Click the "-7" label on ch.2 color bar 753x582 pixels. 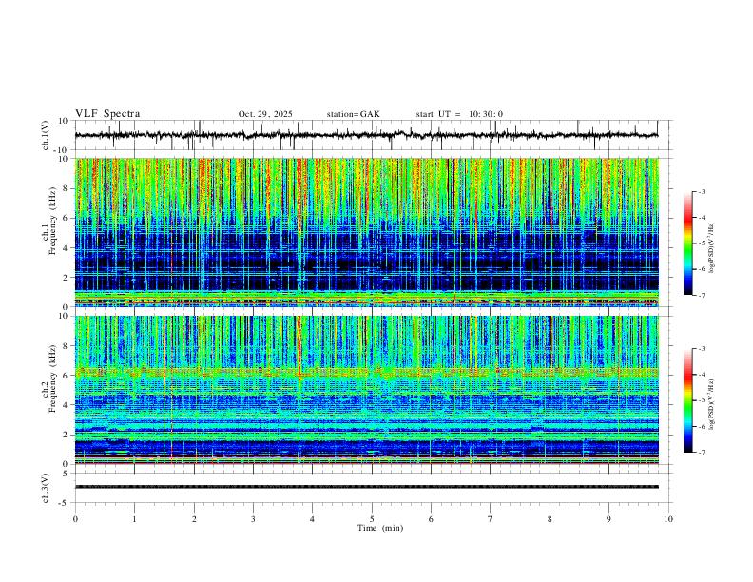(701, 453)
